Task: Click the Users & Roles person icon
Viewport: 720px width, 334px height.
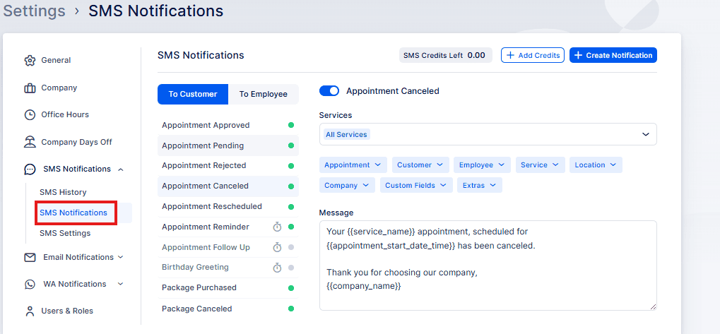Action: coord(30,311)
